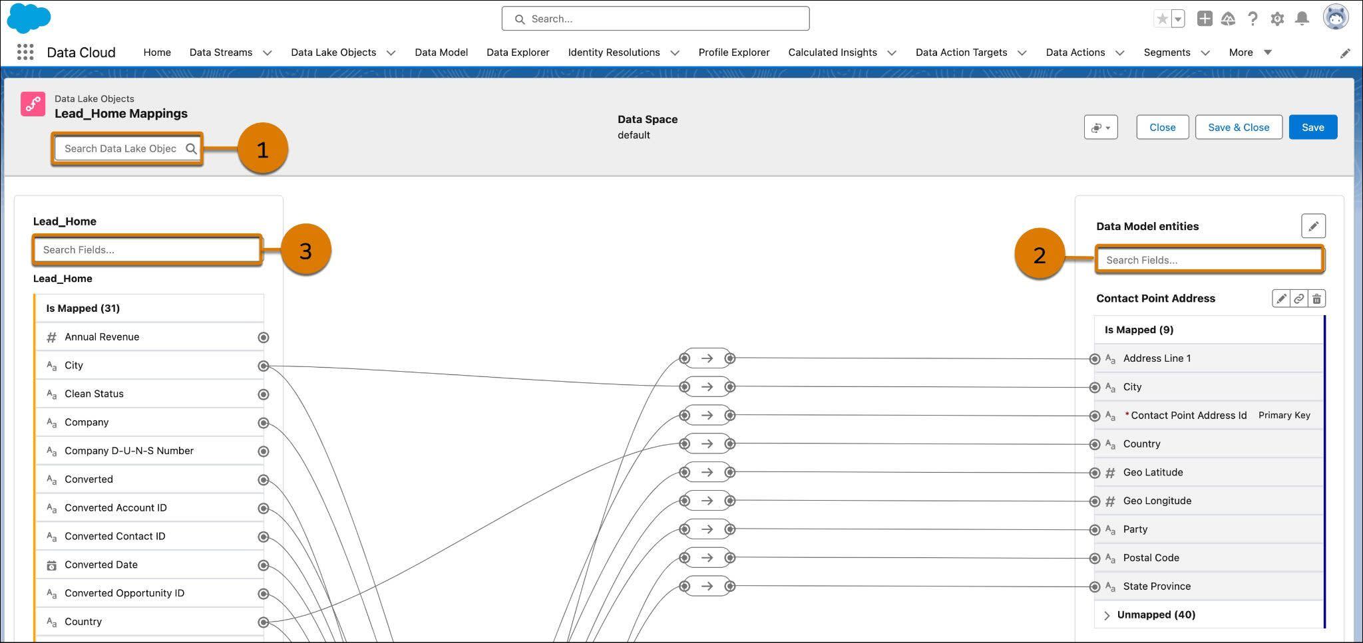Open the App Launcher grid icon
The image size is (1363, 643).
point(25,52)
